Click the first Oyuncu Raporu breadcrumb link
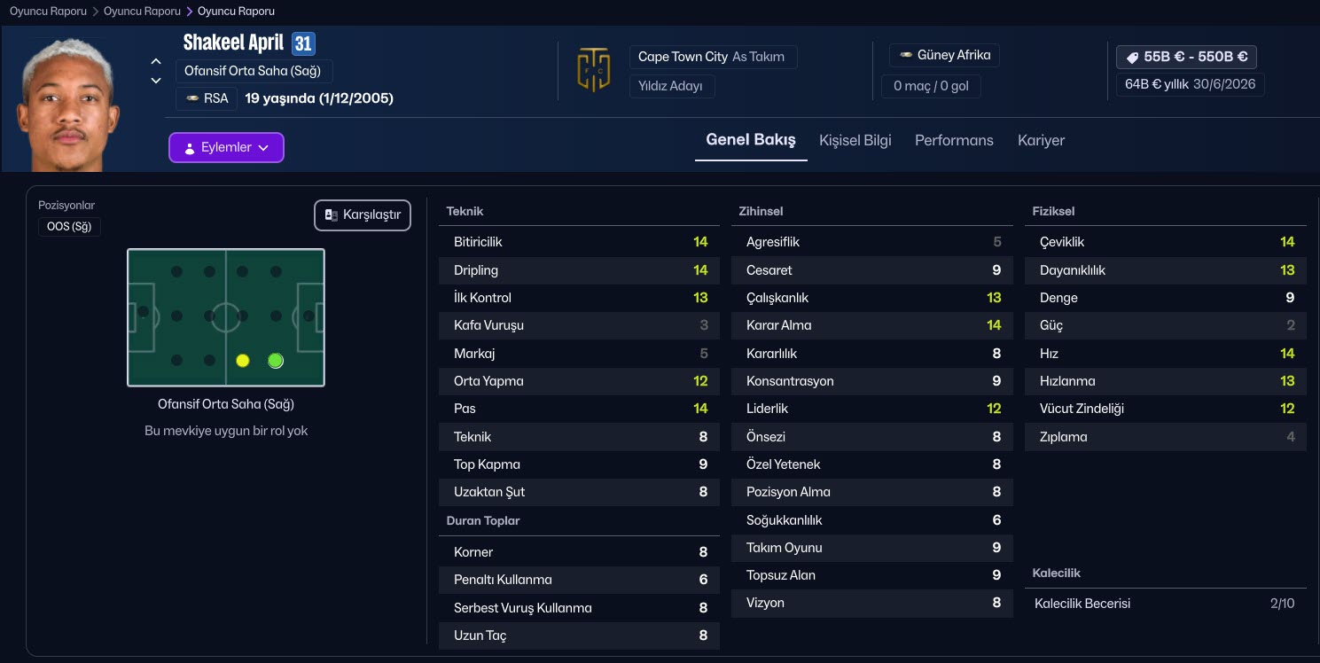1320x663 pixels. pyautogui.click(x=48, y=12)
